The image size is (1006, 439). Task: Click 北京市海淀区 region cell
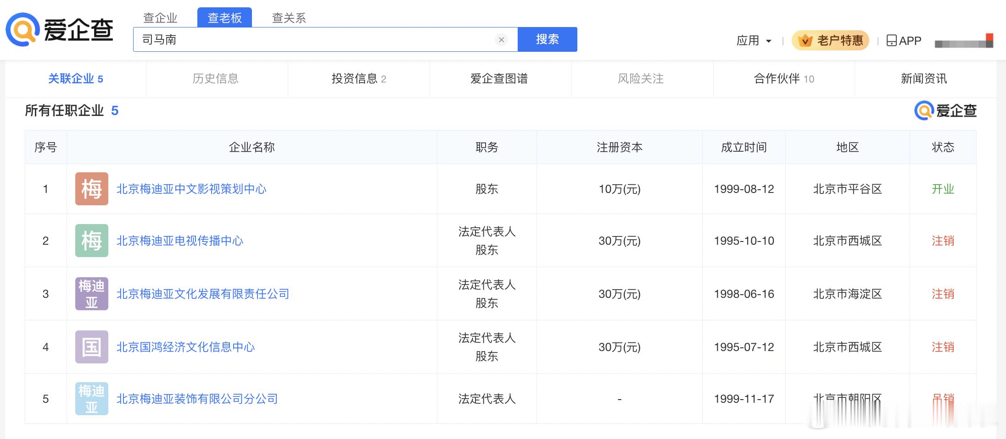point(848,294)
